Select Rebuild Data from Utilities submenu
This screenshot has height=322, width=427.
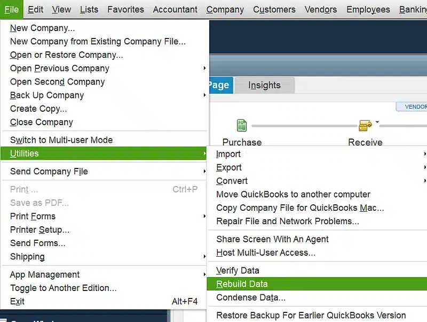coord(242,284)
